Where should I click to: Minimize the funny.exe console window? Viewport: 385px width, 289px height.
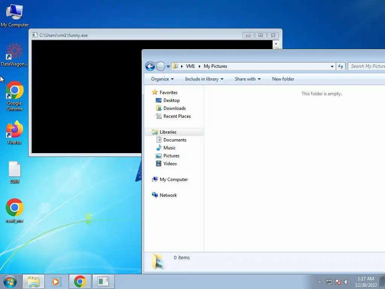(x=248, y=35)
